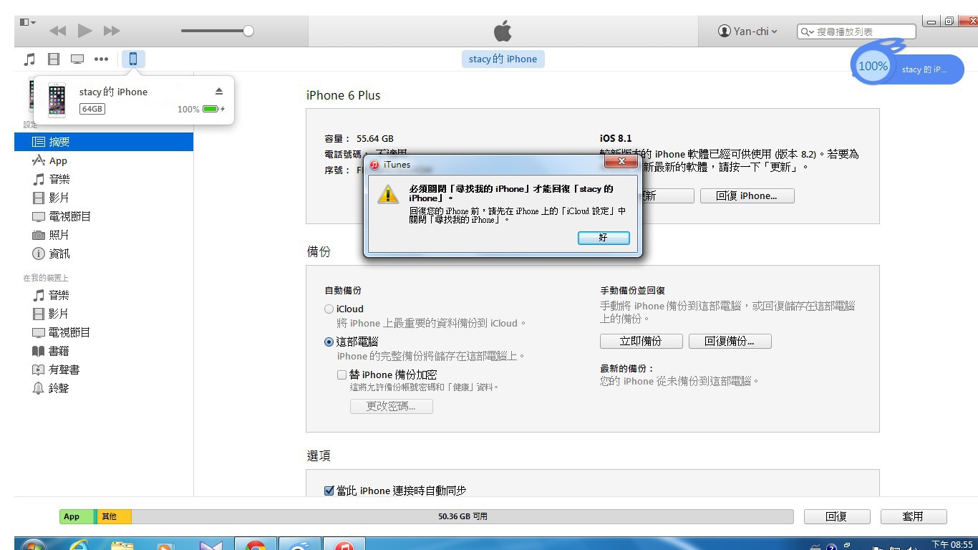Open the more libraries ellipsis icon
This screenshot has height=550, width=978.
(x=101, y=59)
